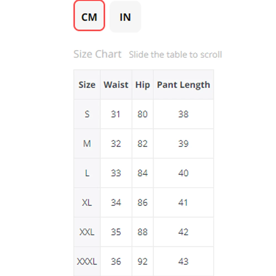Select the XL size row label
This screenshot has width=276, height=276.
pos(87,203)
